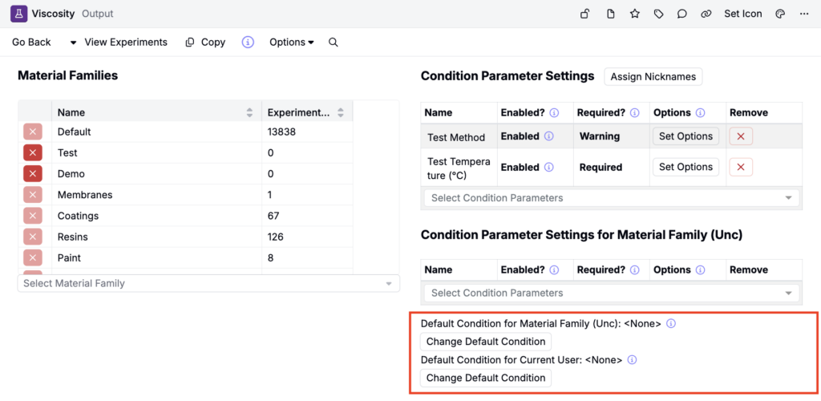
Task: Click Assign Nicknames button
Action: [x=653, y=76]
